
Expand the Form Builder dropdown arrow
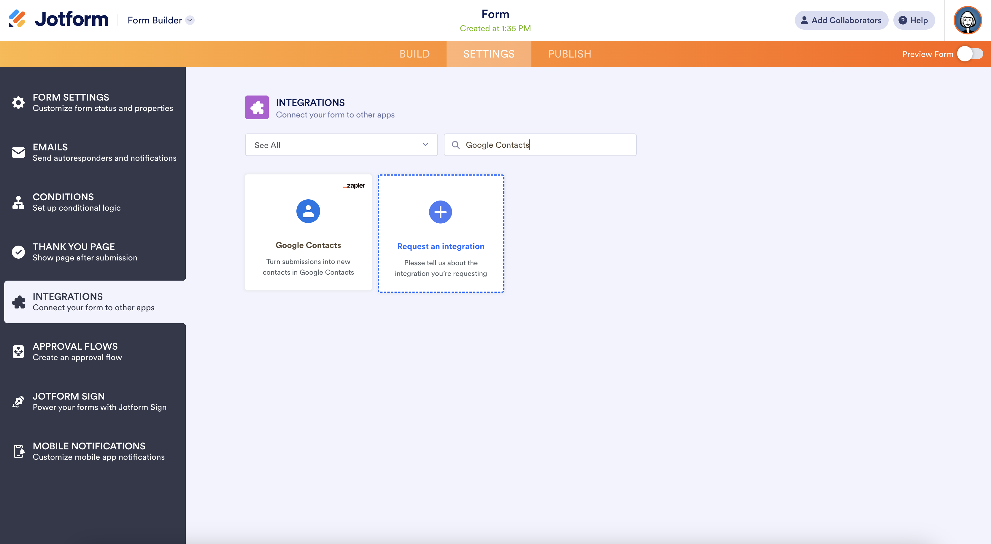click(x=190, y=20)
